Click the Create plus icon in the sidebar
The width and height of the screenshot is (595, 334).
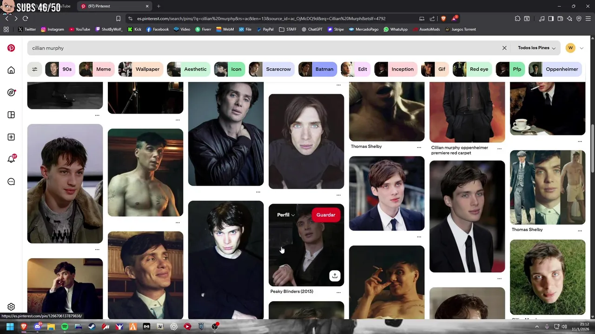(x=11, y=137)
